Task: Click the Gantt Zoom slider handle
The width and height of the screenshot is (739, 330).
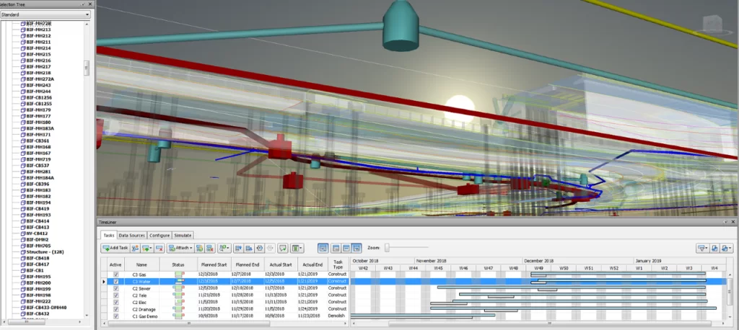Action: 388,248
